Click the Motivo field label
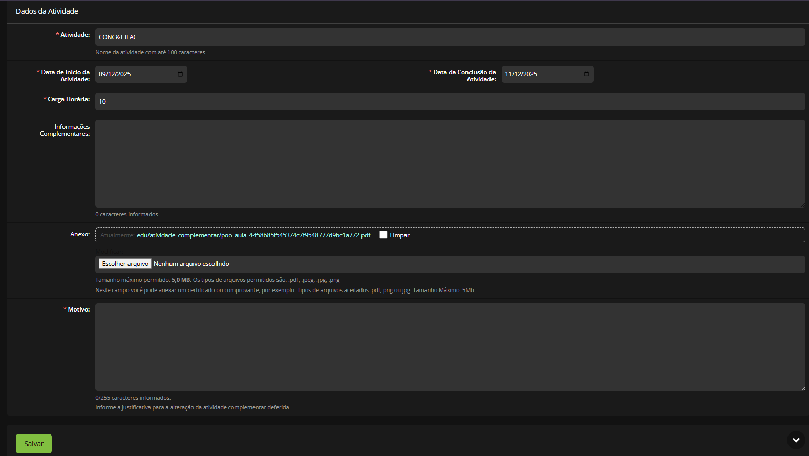This screenshot has width=809, height=456. pyautogui.click(x=78, y=309)
